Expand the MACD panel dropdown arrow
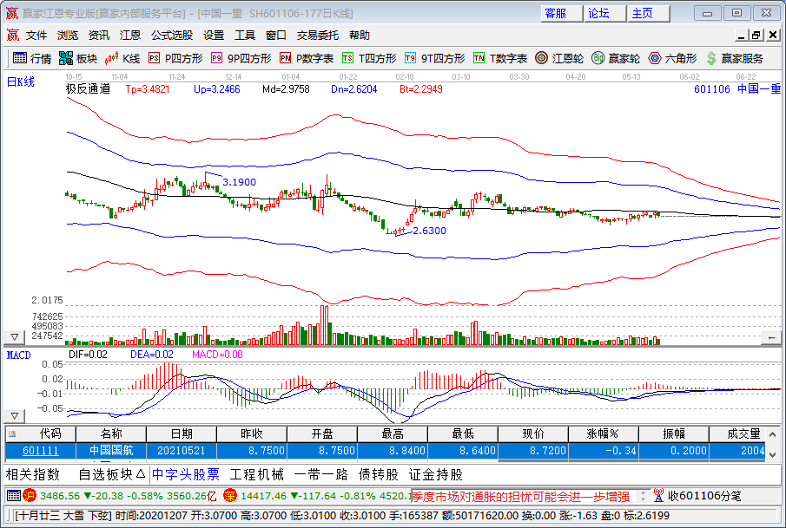The width and height of the screenshot is (786, 528). pyautogui.click(x=15, y=416)
